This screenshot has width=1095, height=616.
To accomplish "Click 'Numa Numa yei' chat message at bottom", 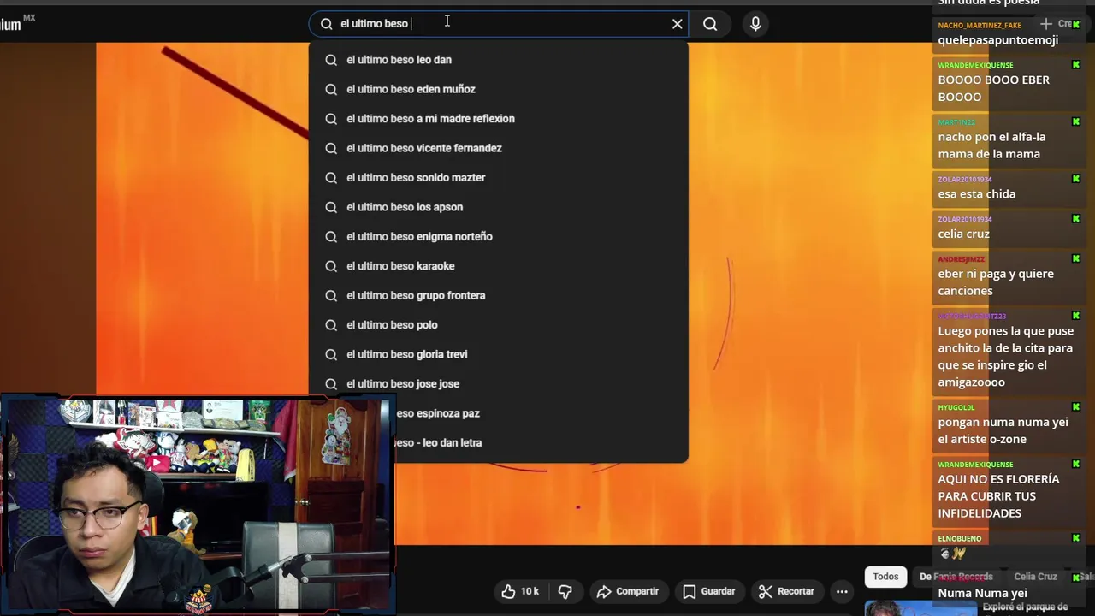I will tap(982, 593).
